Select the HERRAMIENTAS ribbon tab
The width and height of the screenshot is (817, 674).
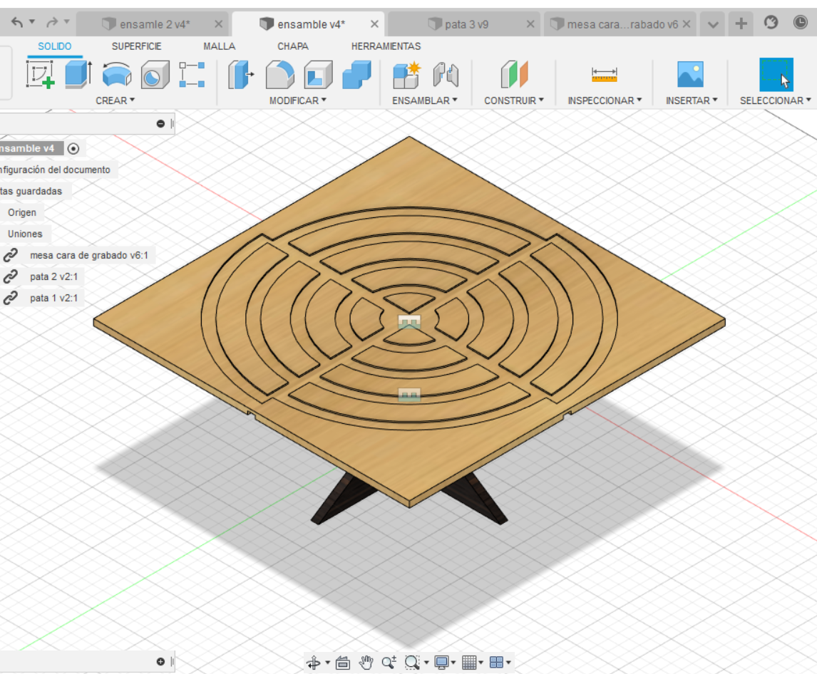click(x=386, y=46)
